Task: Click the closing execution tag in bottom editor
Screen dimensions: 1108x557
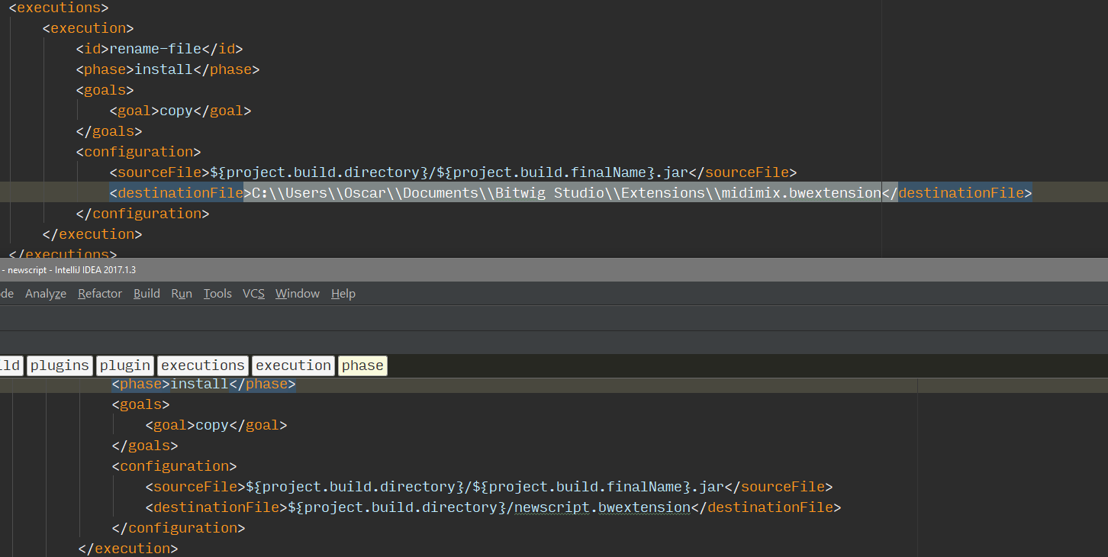Action: pos(128,549)
